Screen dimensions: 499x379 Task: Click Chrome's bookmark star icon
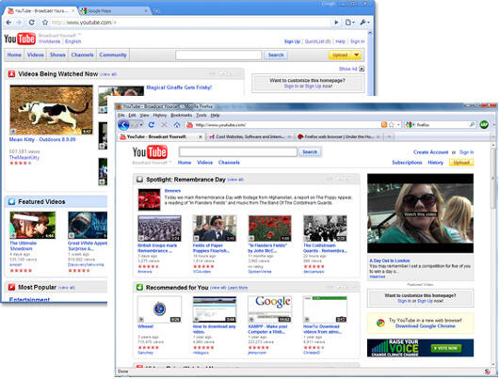click(45, 23)
